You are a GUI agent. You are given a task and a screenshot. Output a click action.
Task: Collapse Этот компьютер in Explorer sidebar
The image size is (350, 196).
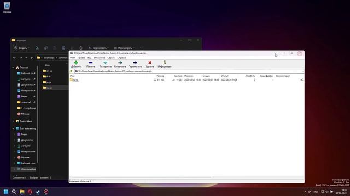coord(13,128)
